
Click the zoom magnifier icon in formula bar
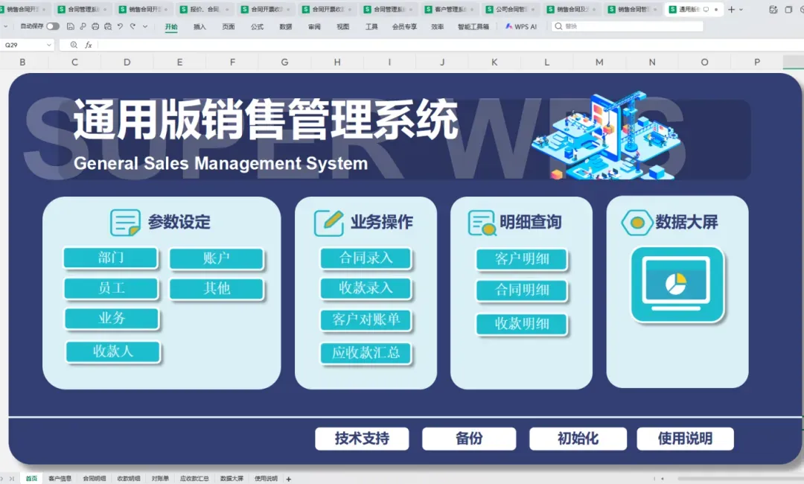click(x=74, y=45)
